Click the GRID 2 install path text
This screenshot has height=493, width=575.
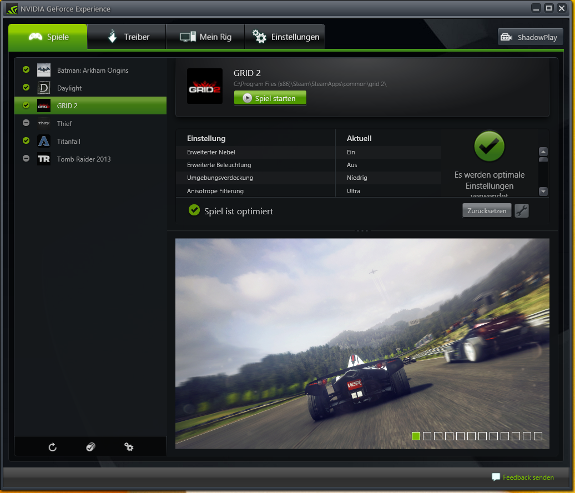tap(310, 84)
